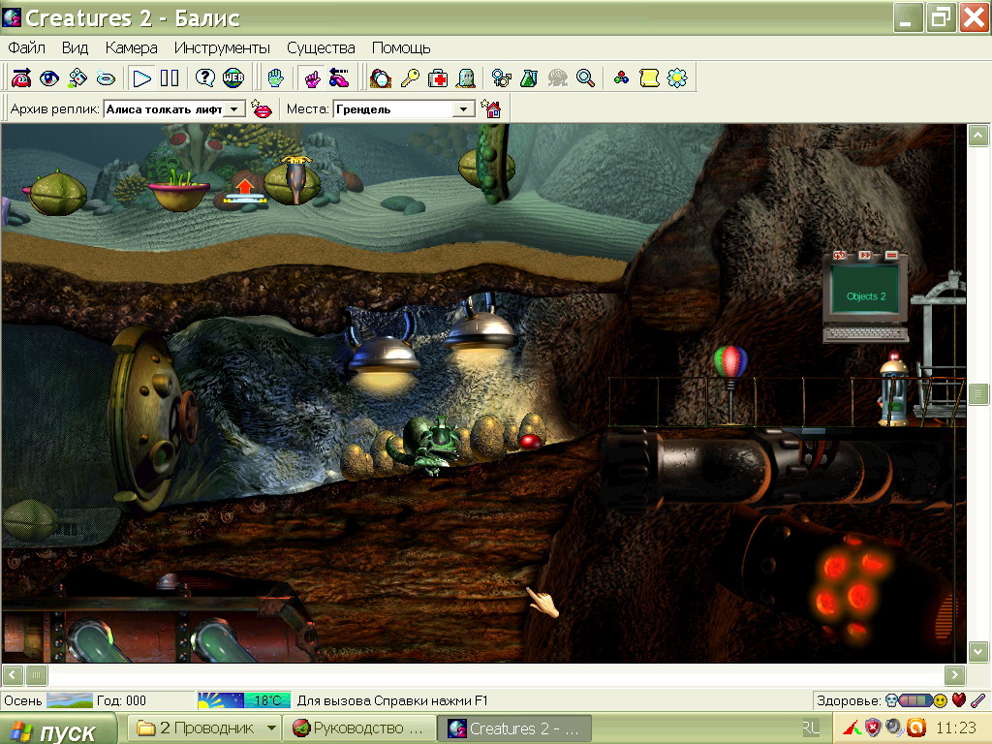
Task: Click the fast-forward button on the computer monitor
Action: pyautogui.click(x=865, y=256)
